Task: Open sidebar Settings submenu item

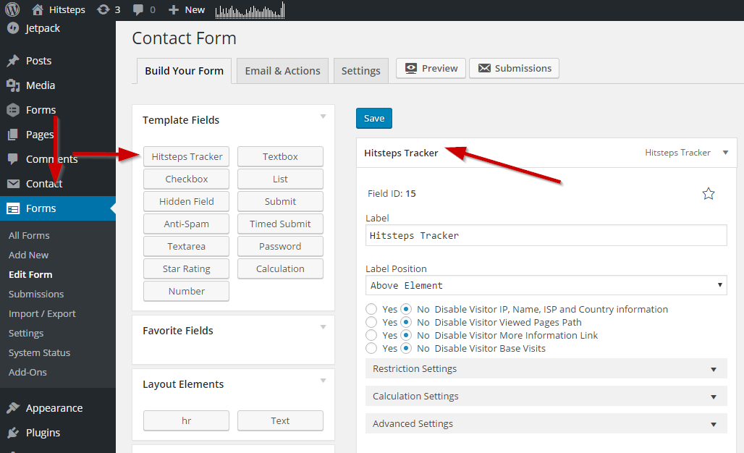Action: click(x=26, y=333)
